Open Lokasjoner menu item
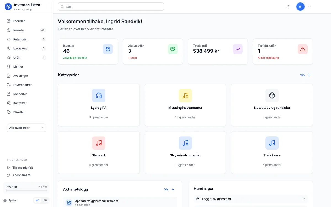This screenshot has width=331, height=207. [26, 48]
